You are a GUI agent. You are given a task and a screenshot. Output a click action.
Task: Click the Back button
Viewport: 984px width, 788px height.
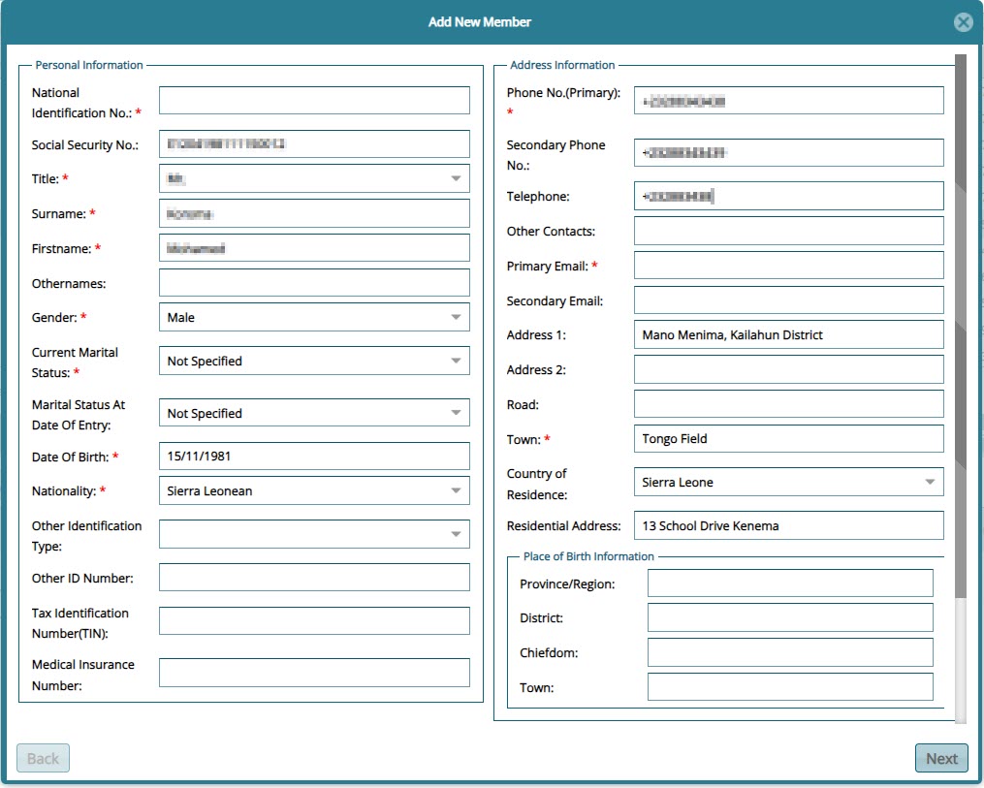(x=43, y=759)
